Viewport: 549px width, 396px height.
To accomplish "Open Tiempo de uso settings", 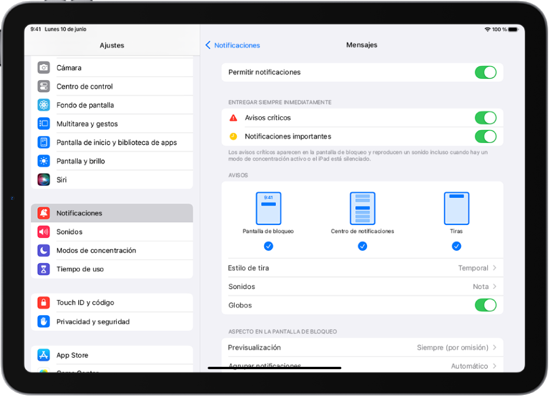I will (x=112, y=269).
